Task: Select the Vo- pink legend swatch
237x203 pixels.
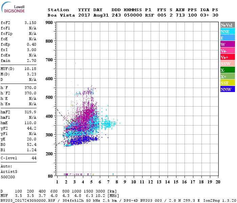Action: point(228,51)
